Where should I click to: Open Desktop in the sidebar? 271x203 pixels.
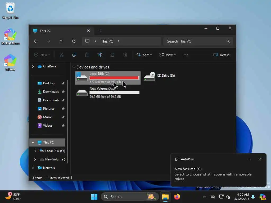click(x=49, y=83)
